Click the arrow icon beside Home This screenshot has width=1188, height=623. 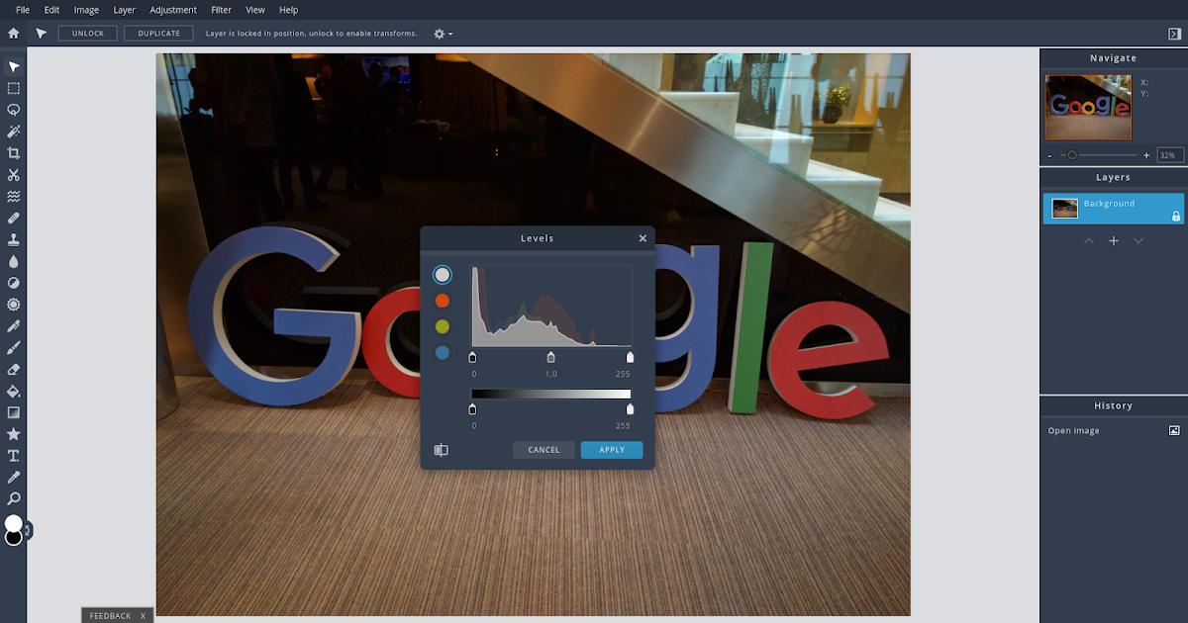tap(41, 34)
